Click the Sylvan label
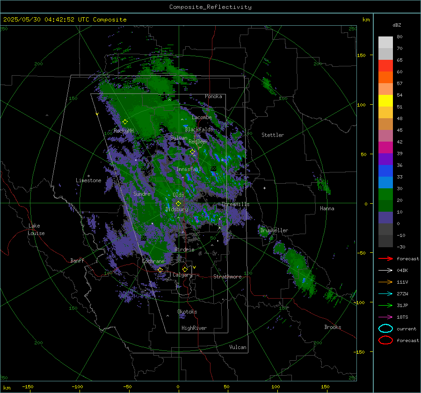 (179, 138)
